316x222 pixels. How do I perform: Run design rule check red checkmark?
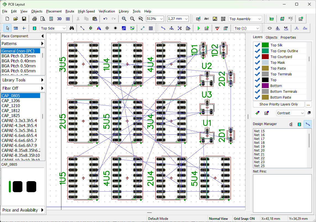[x=217, y=28]
